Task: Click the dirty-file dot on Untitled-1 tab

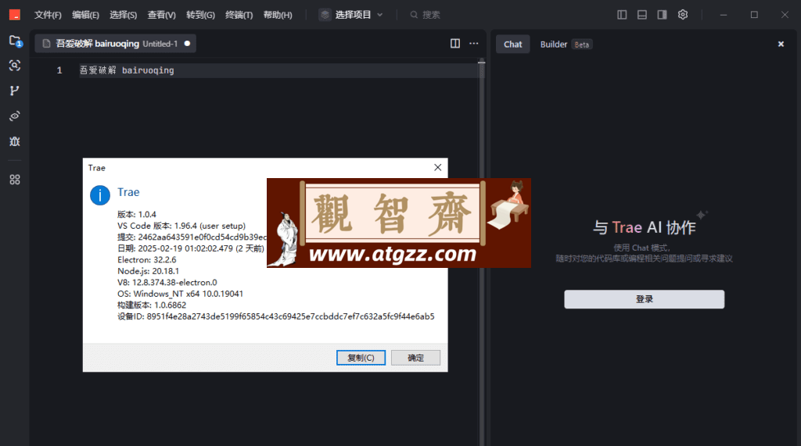Action: [x=188, y=44]
